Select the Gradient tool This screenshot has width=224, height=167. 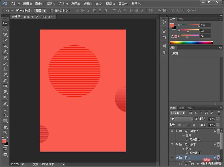click(5, 86)
